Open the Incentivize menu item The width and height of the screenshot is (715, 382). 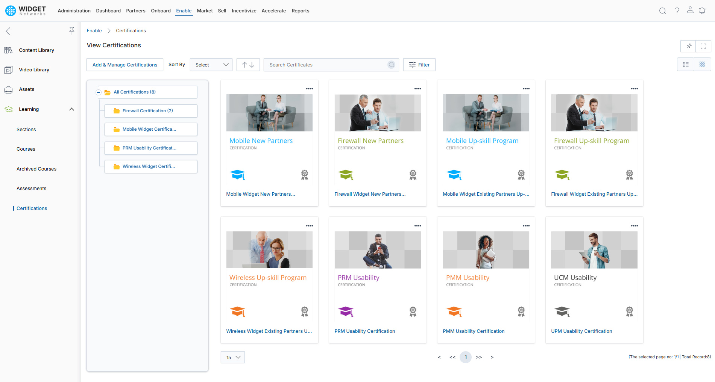click(x=244, y=11)
